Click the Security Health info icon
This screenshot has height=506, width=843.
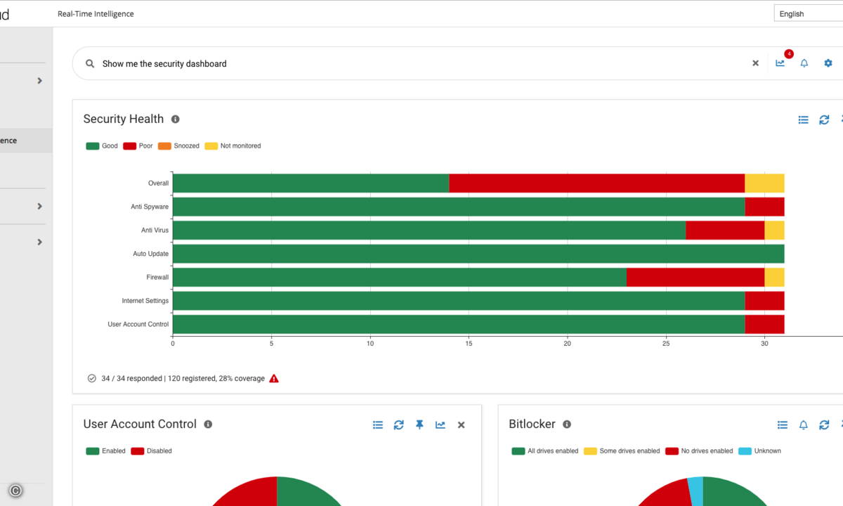tap(176, 119)
